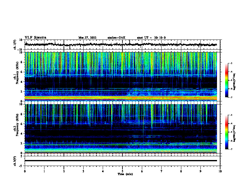This screenshot has height=192, width=248.
Task: Click the "2" kHz tick on ch.2 frequency axis
Action: pos(22,143)
